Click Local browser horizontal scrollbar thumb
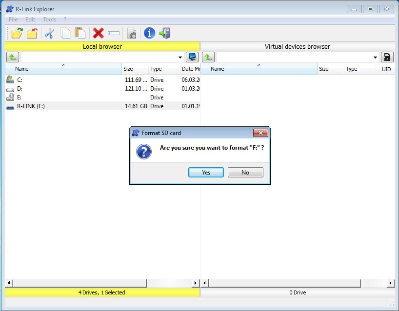The width and height of the screenshot is (399, 311). pos(80,283)
